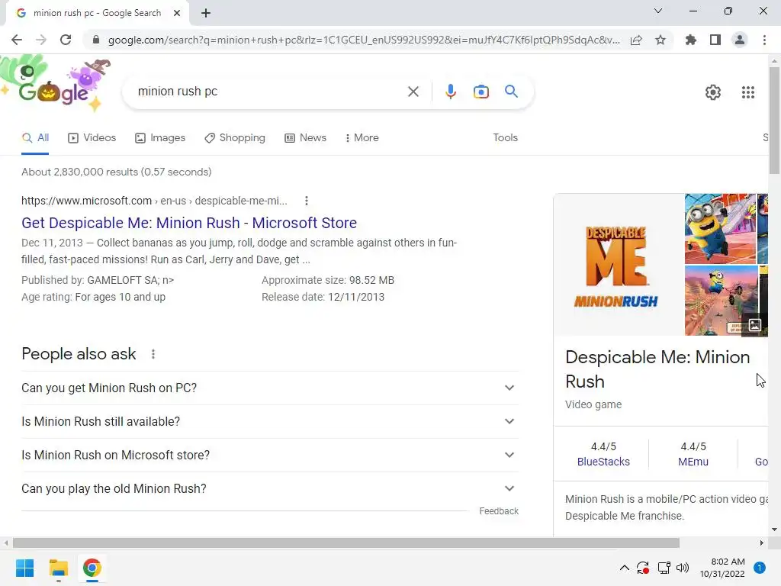Open Chrome three-dot menu

pos(764,40)
